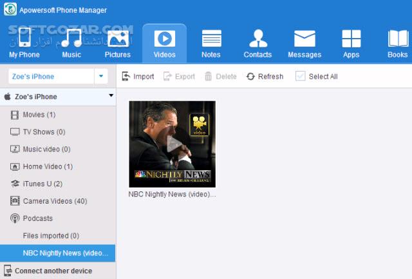Screen dimensions: 412x279
Task: Click the NBC Nightly News (video)... caption
Action: coord(172,195)
